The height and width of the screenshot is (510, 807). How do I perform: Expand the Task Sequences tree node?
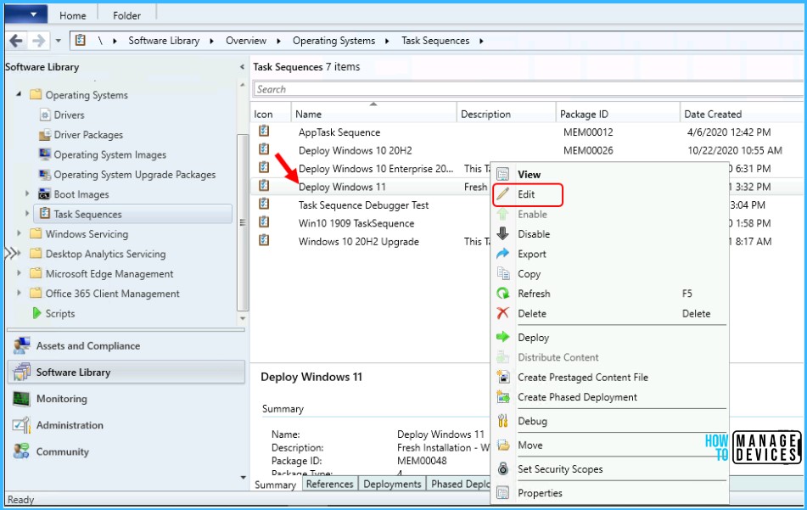pos(27,213)
